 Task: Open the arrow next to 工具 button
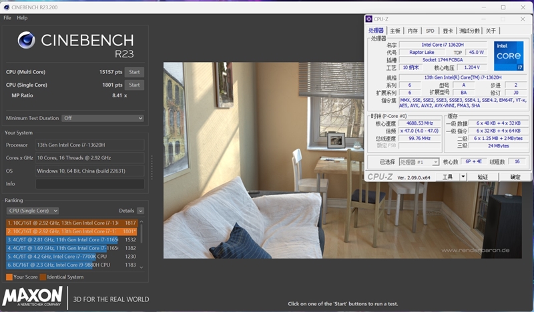tap(463, 177)
